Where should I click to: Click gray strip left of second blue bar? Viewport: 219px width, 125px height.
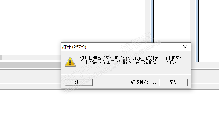193,31
